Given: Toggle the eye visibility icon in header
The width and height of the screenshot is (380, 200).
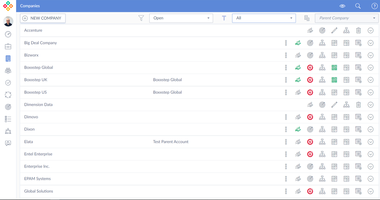Looking at the screenshot, I should pyautogui.click(x=342, y=6).
